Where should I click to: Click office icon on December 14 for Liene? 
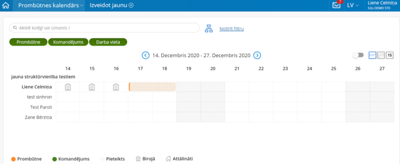(67, 87)
